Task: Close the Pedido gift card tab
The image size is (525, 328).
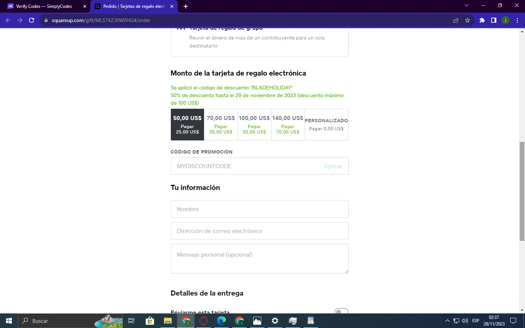Action: (x=171, y=6)
